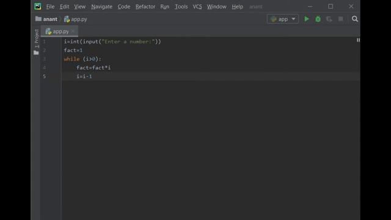Open the Code menu
The width and height of the screenshot is (391, 220).
click(123, 7)
